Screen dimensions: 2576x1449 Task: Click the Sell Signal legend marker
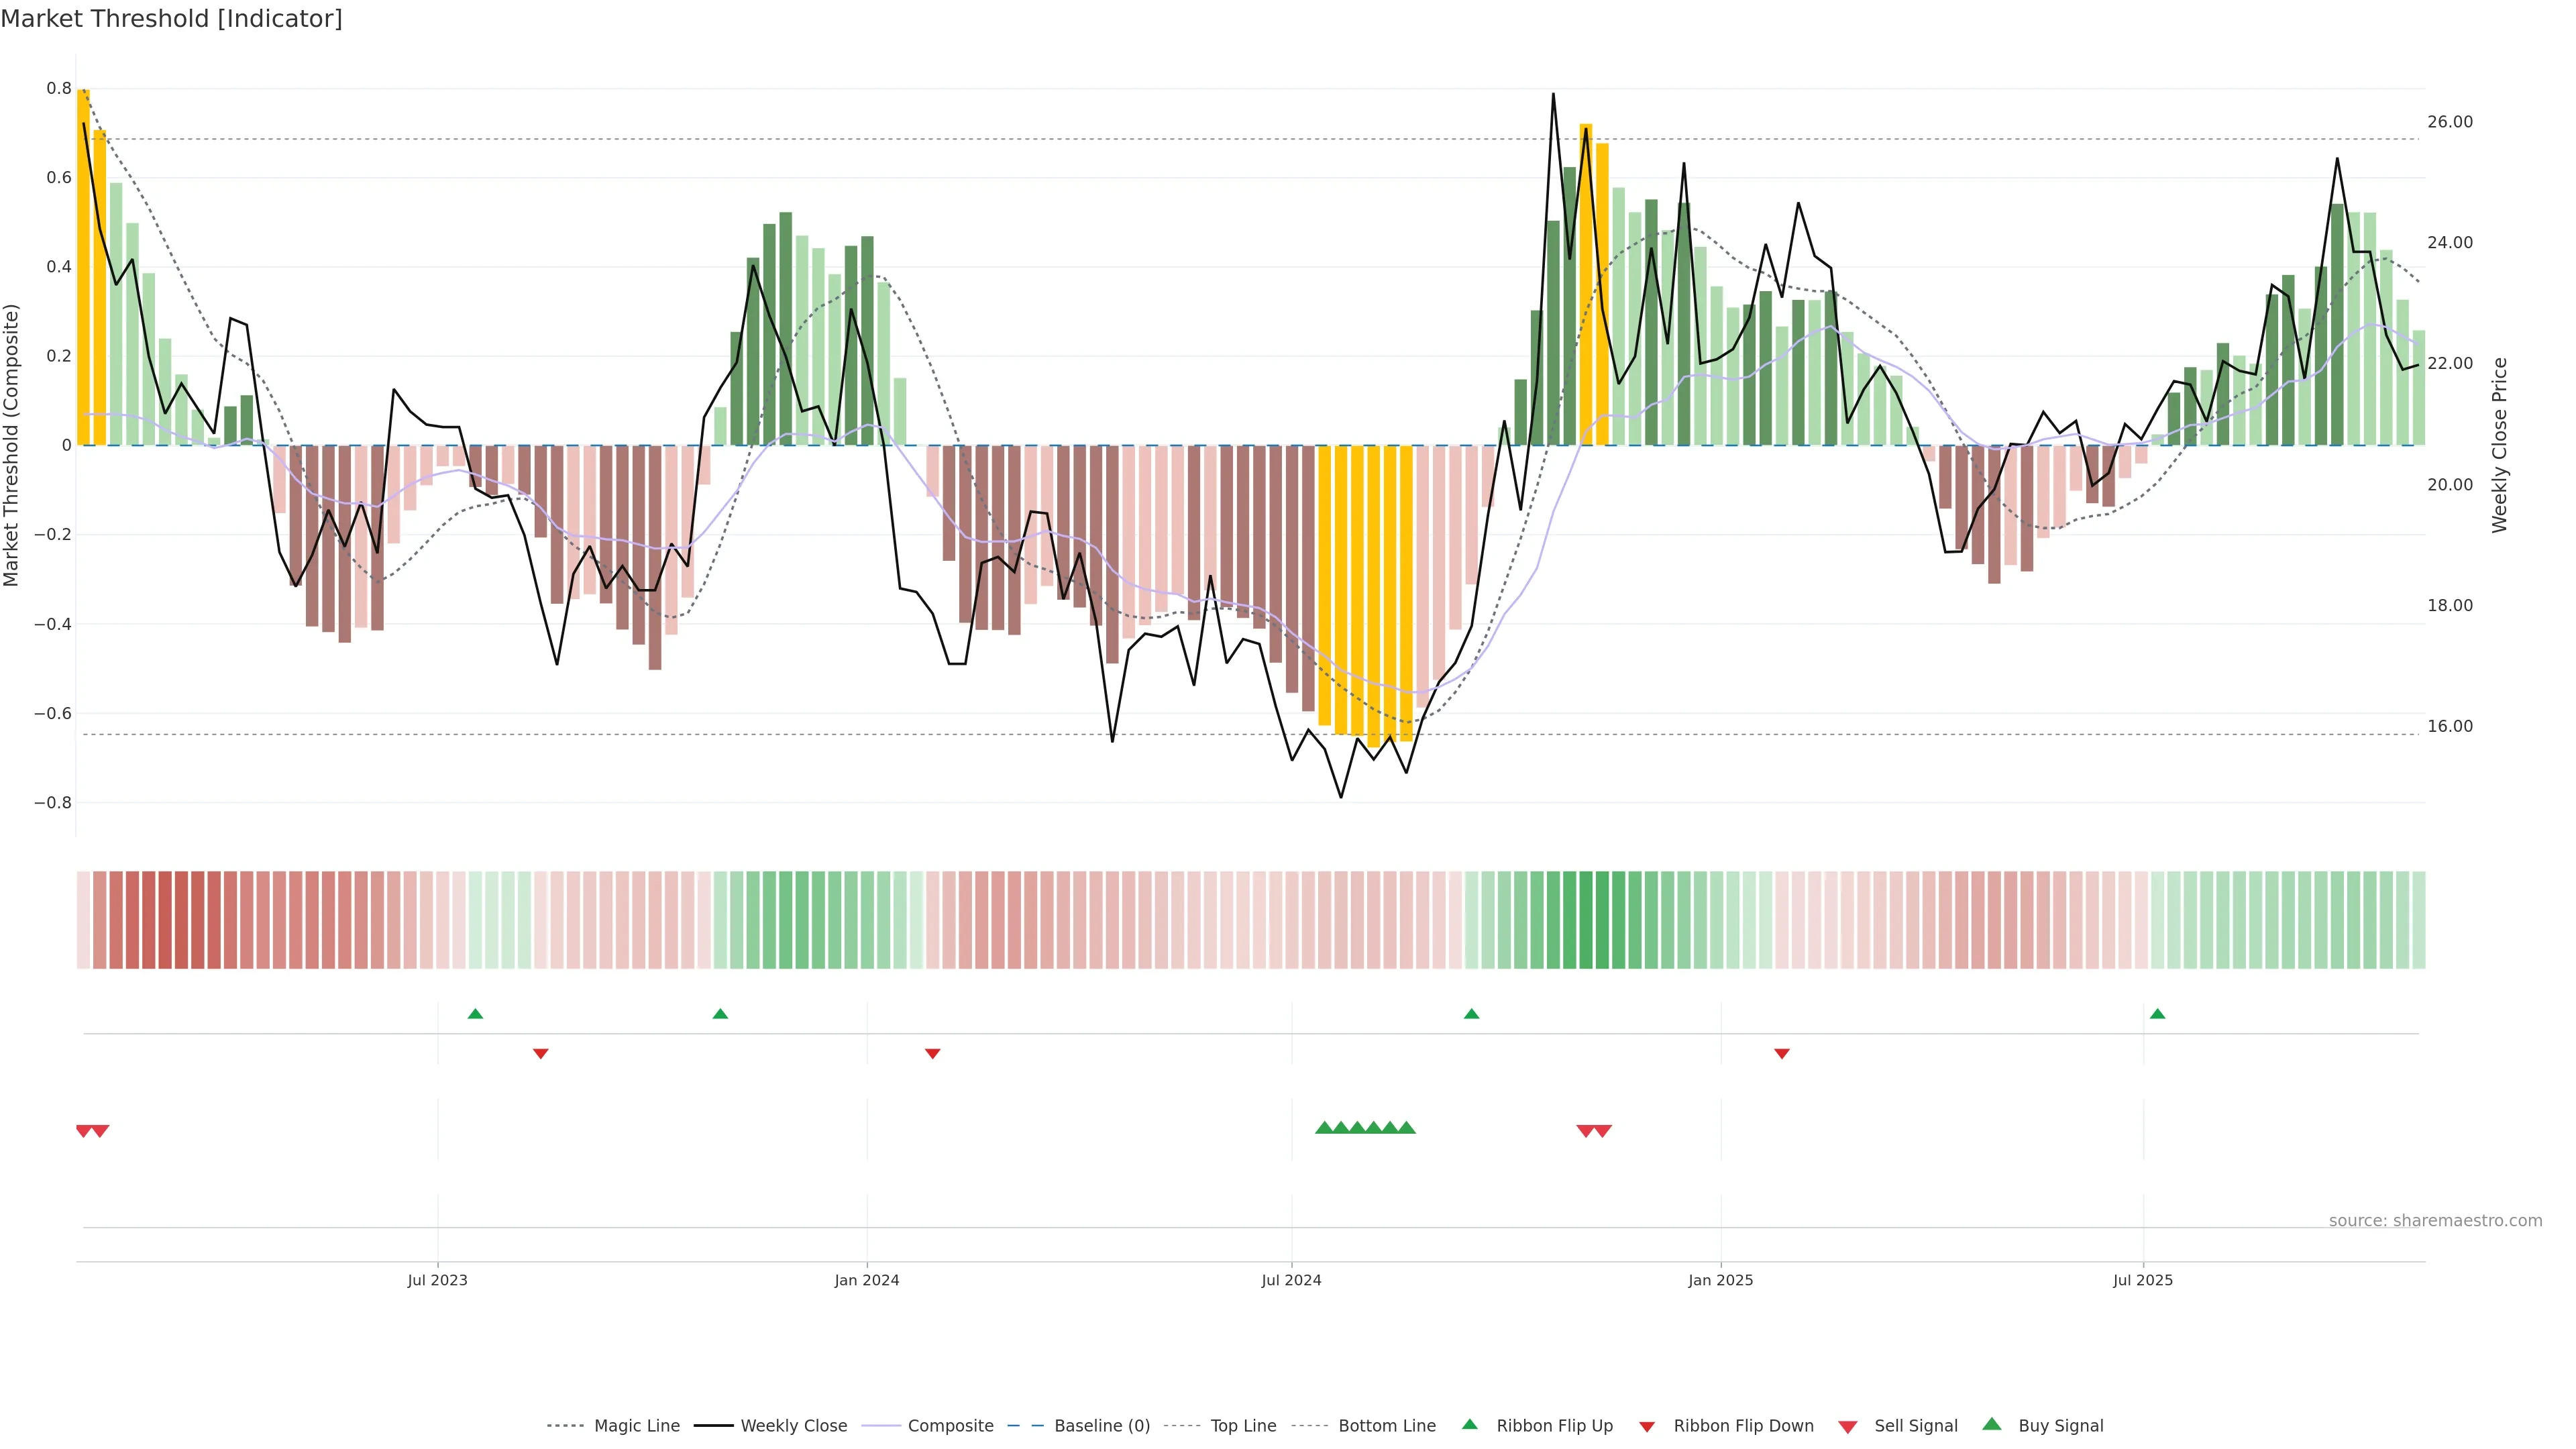click(1847, 1426)
